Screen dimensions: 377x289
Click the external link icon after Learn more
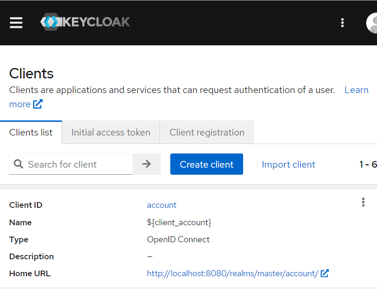(38, 104)
